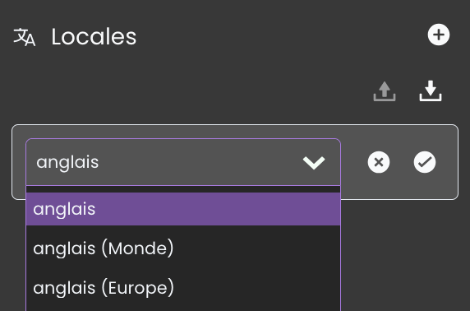This screenshot has width=470, height=311.
Task: Add a new locale with plus icon
Action: click(439, 35)
